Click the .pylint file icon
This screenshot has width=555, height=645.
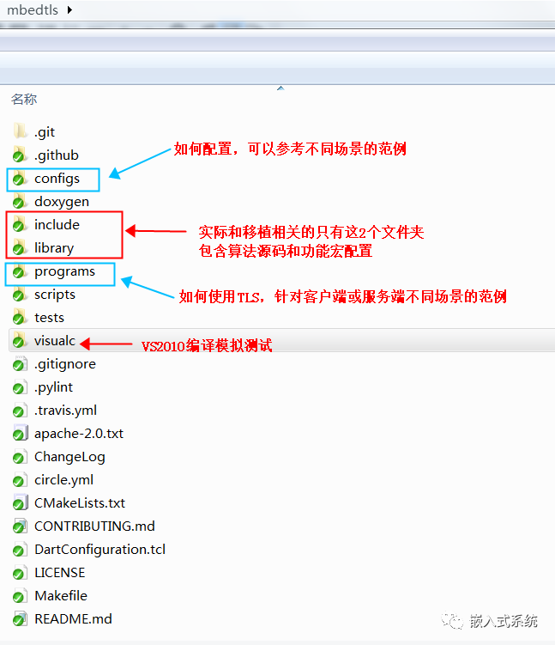20,387
